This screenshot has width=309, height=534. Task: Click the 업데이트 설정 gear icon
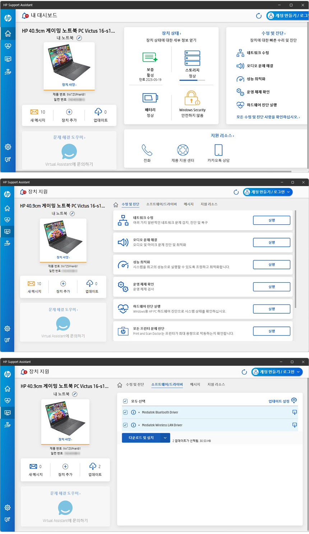[x=294, y=401]
